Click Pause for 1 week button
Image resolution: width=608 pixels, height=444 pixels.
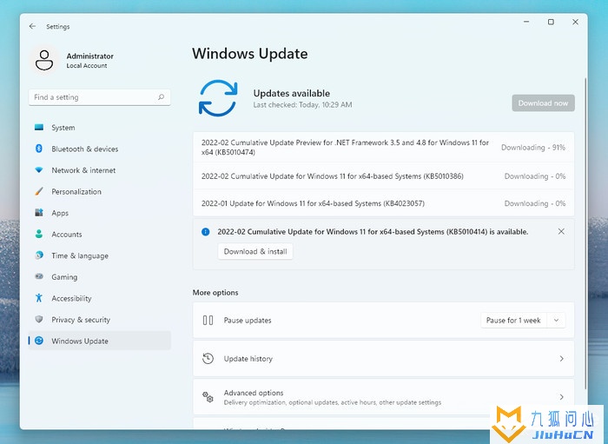click(513, 321)
